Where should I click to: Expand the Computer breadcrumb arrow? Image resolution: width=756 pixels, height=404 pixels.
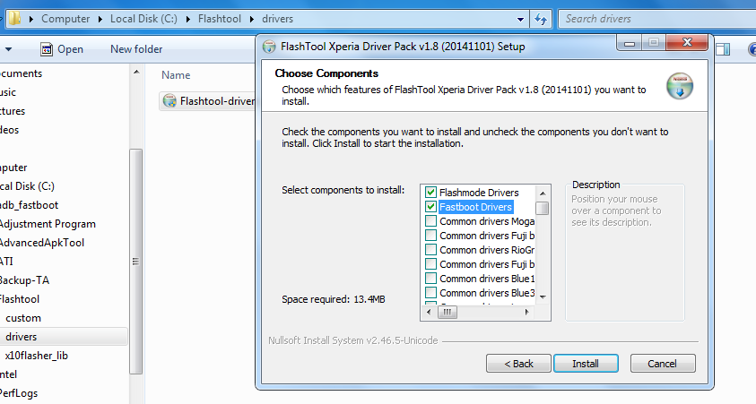pos(100,20)
